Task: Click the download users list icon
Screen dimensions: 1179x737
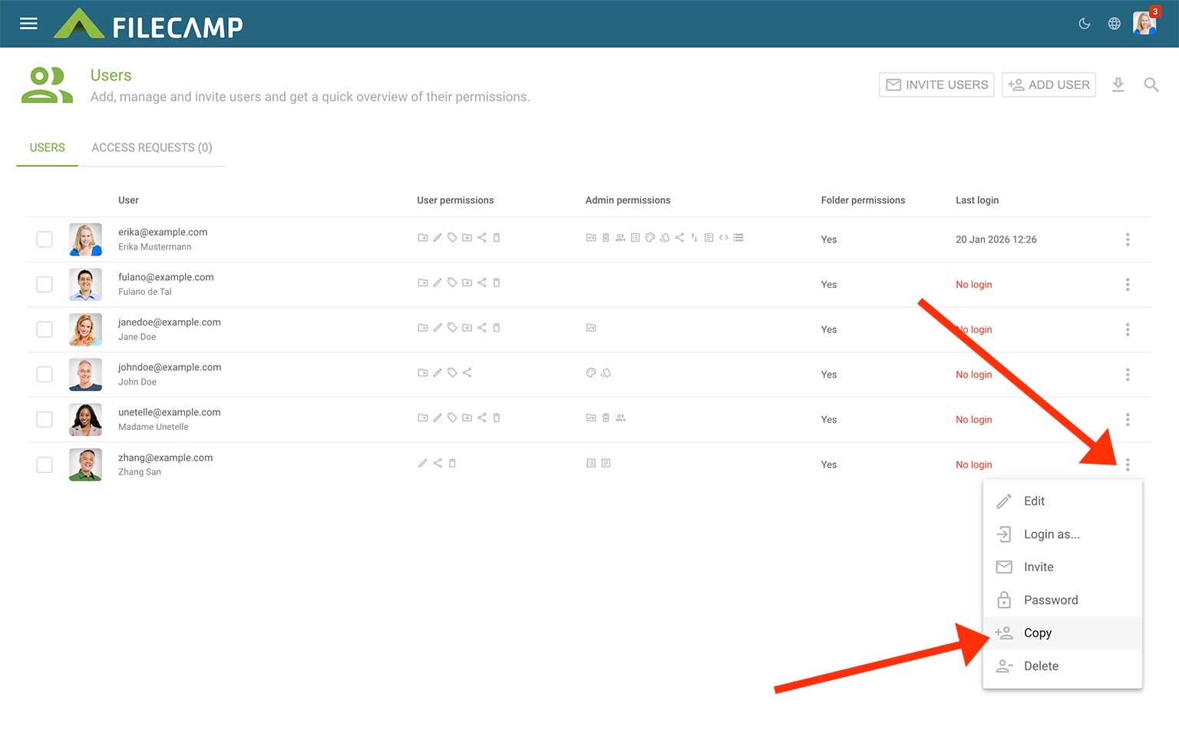Action: point(1118,84)
